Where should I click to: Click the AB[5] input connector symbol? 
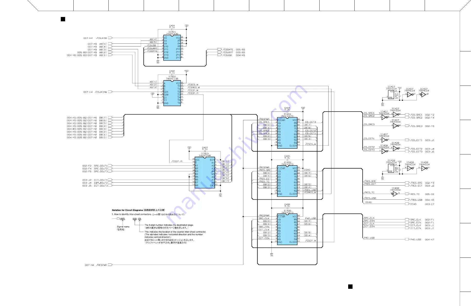110,44
